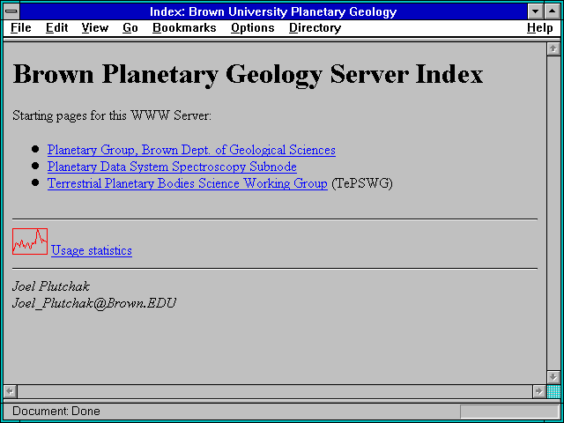
Task: Follow the Planetary Group, Brown Dept. link
Action: [x=191, y=150]
